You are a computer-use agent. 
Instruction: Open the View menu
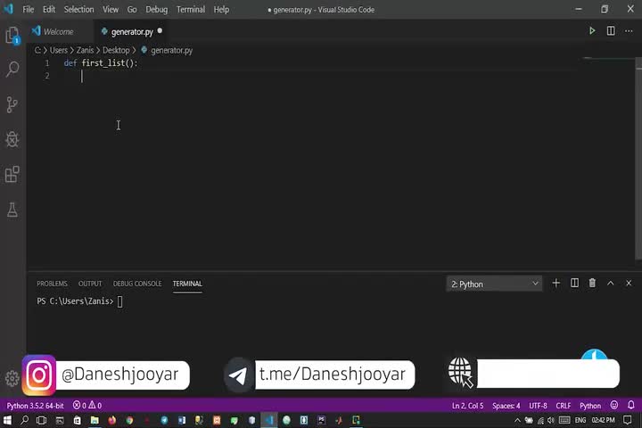coord(111,10)
